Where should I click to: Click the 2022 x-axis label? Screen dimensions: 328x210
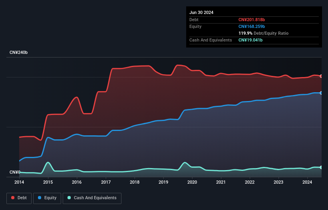click(250, 182)
